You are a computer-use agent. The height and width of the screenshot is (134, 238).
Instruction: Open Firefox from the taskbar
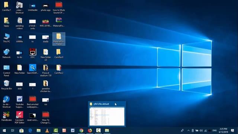[90, 131]
